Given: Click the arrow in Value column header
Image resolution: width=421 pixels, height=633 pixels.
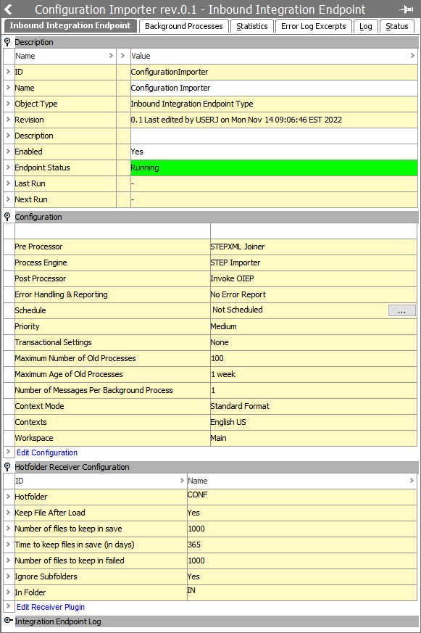Looking at the screenshot, I should coord(412,56).
